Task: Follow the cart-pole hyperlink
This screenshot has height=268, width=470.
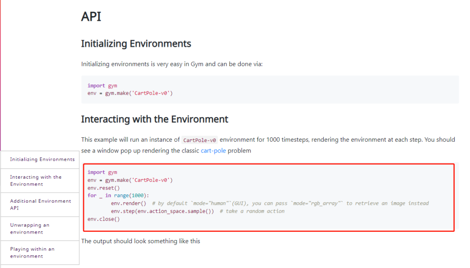Action: pos(213,151)
